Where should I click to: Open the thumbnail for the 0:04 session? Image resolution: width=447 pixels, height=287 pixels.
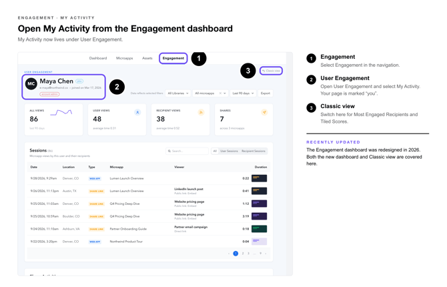259,242
